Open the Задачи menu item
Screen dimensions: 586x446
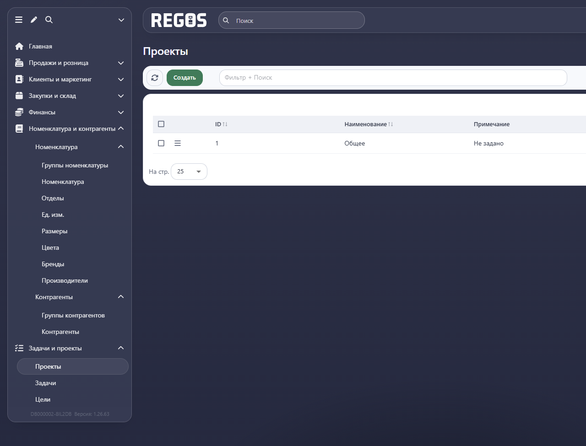pyautogui.click(x=45, y=383)
